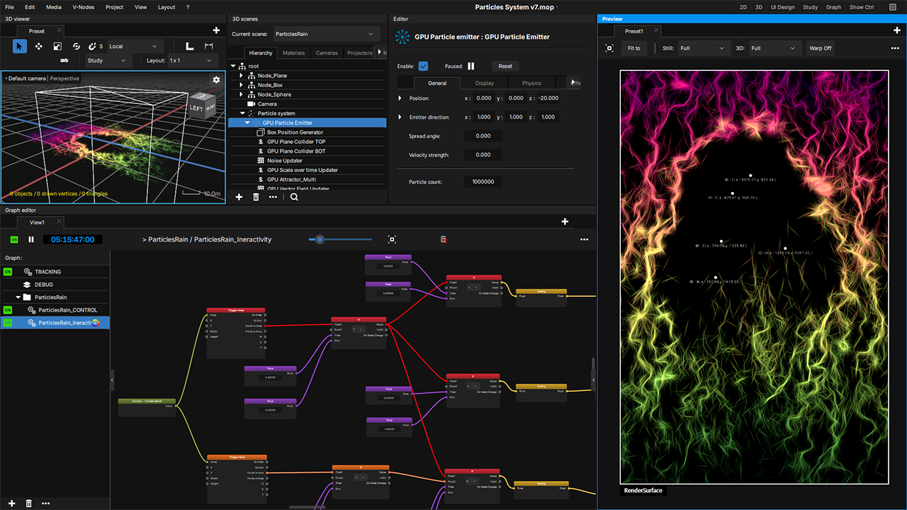Click the red delete icon in graph editor
907x510 pixels.
pyautogui.click(x=444, y=239)
